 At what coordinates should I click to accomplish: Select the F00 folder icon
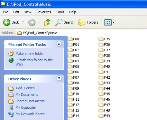[70, 39]
